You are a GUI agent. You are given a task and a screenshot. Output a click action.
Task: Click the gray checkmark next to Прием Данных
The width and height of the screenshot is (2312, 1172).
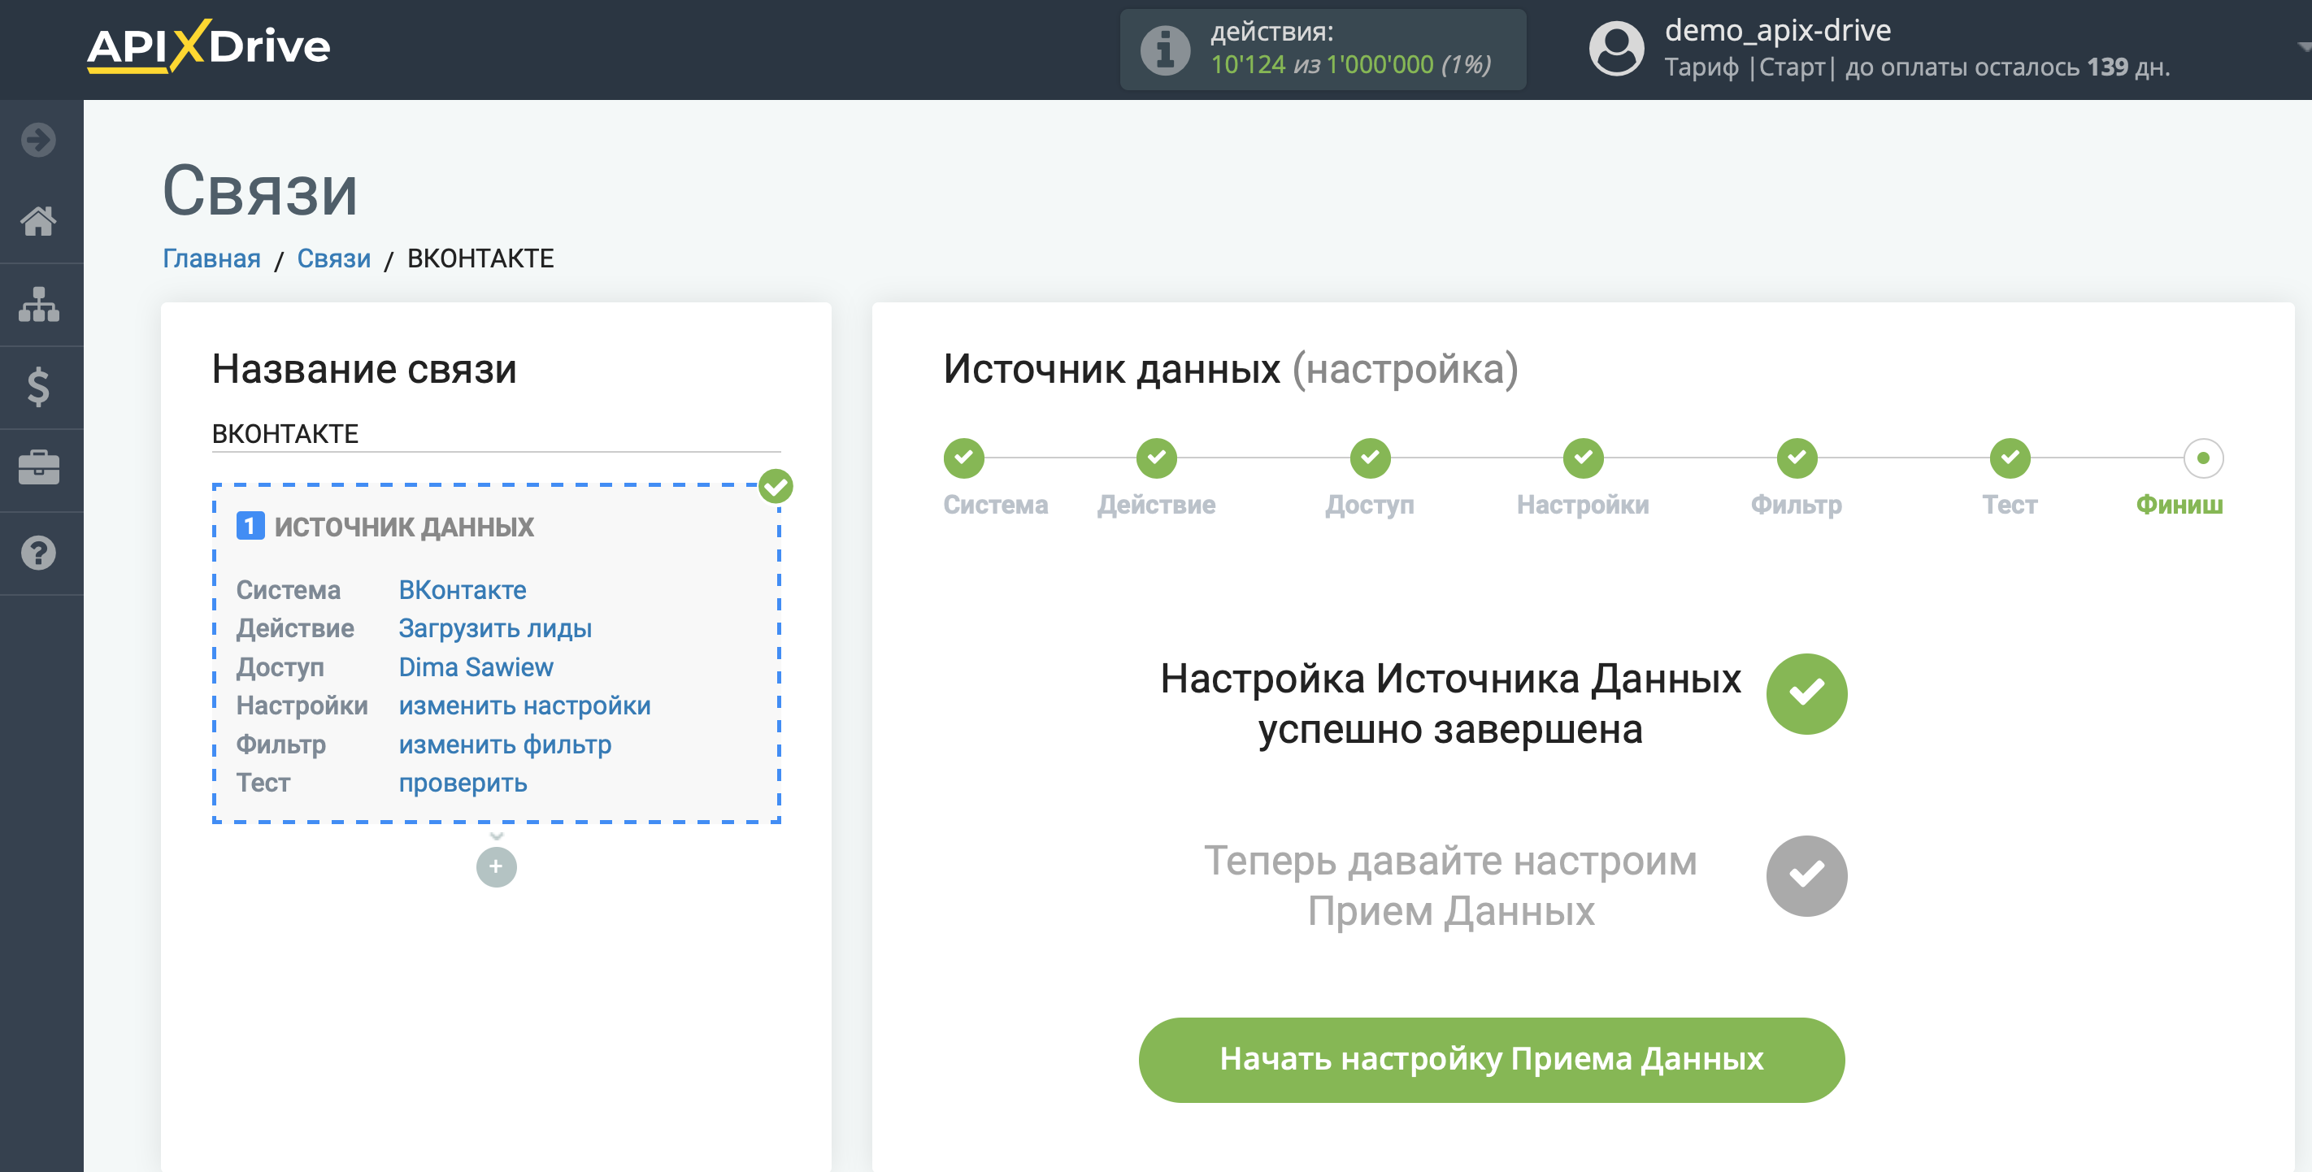pyautogui.click(x=1806, y=876)
